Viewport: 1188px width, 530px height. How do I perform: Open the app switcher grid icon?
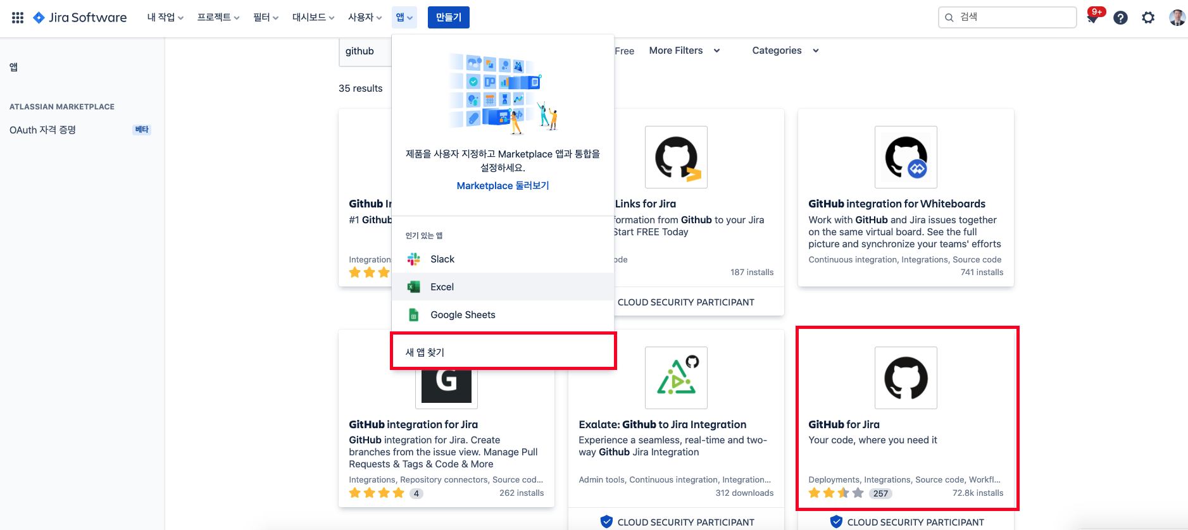[x=18, y=18]
